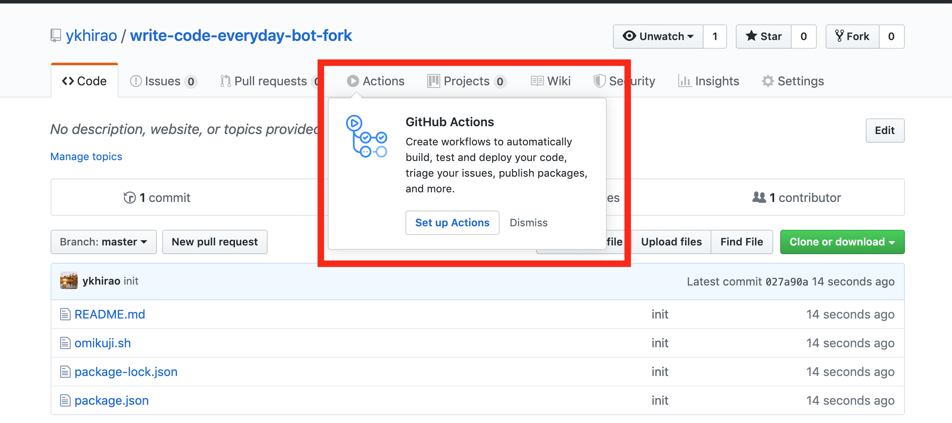Open latest commit hash 027a90a

click(787, 282)
